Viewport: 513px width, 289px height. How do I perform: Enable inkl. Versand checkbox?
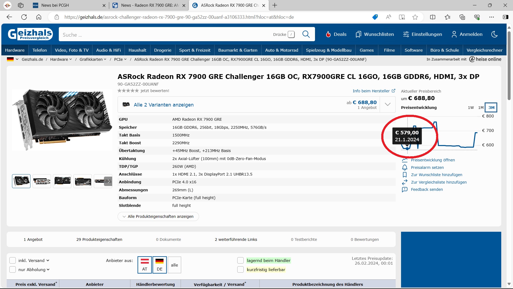pyautogui.click(x=13, y=260)
